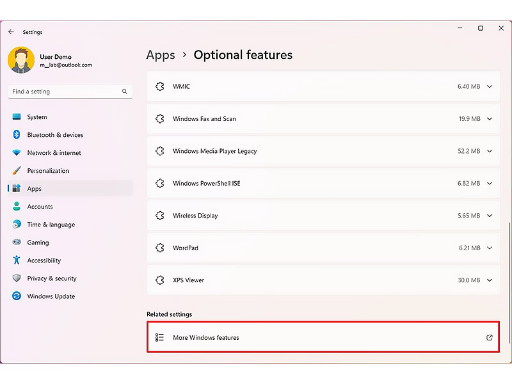
Task: Click the Privacy shield icon
Action: coord(17,278)
